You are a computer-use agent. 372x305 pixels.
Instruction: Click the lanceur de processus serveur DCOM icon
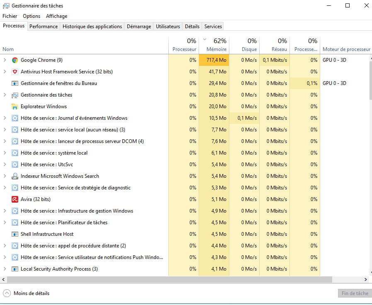(x=15, y=141)
